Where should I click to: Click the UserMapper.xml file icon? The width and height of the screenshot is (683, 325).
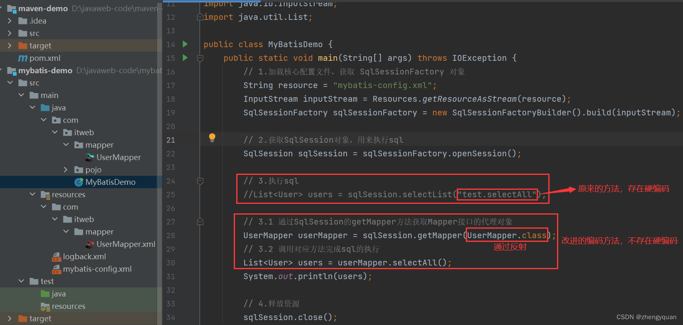click(x=90, y=244)
